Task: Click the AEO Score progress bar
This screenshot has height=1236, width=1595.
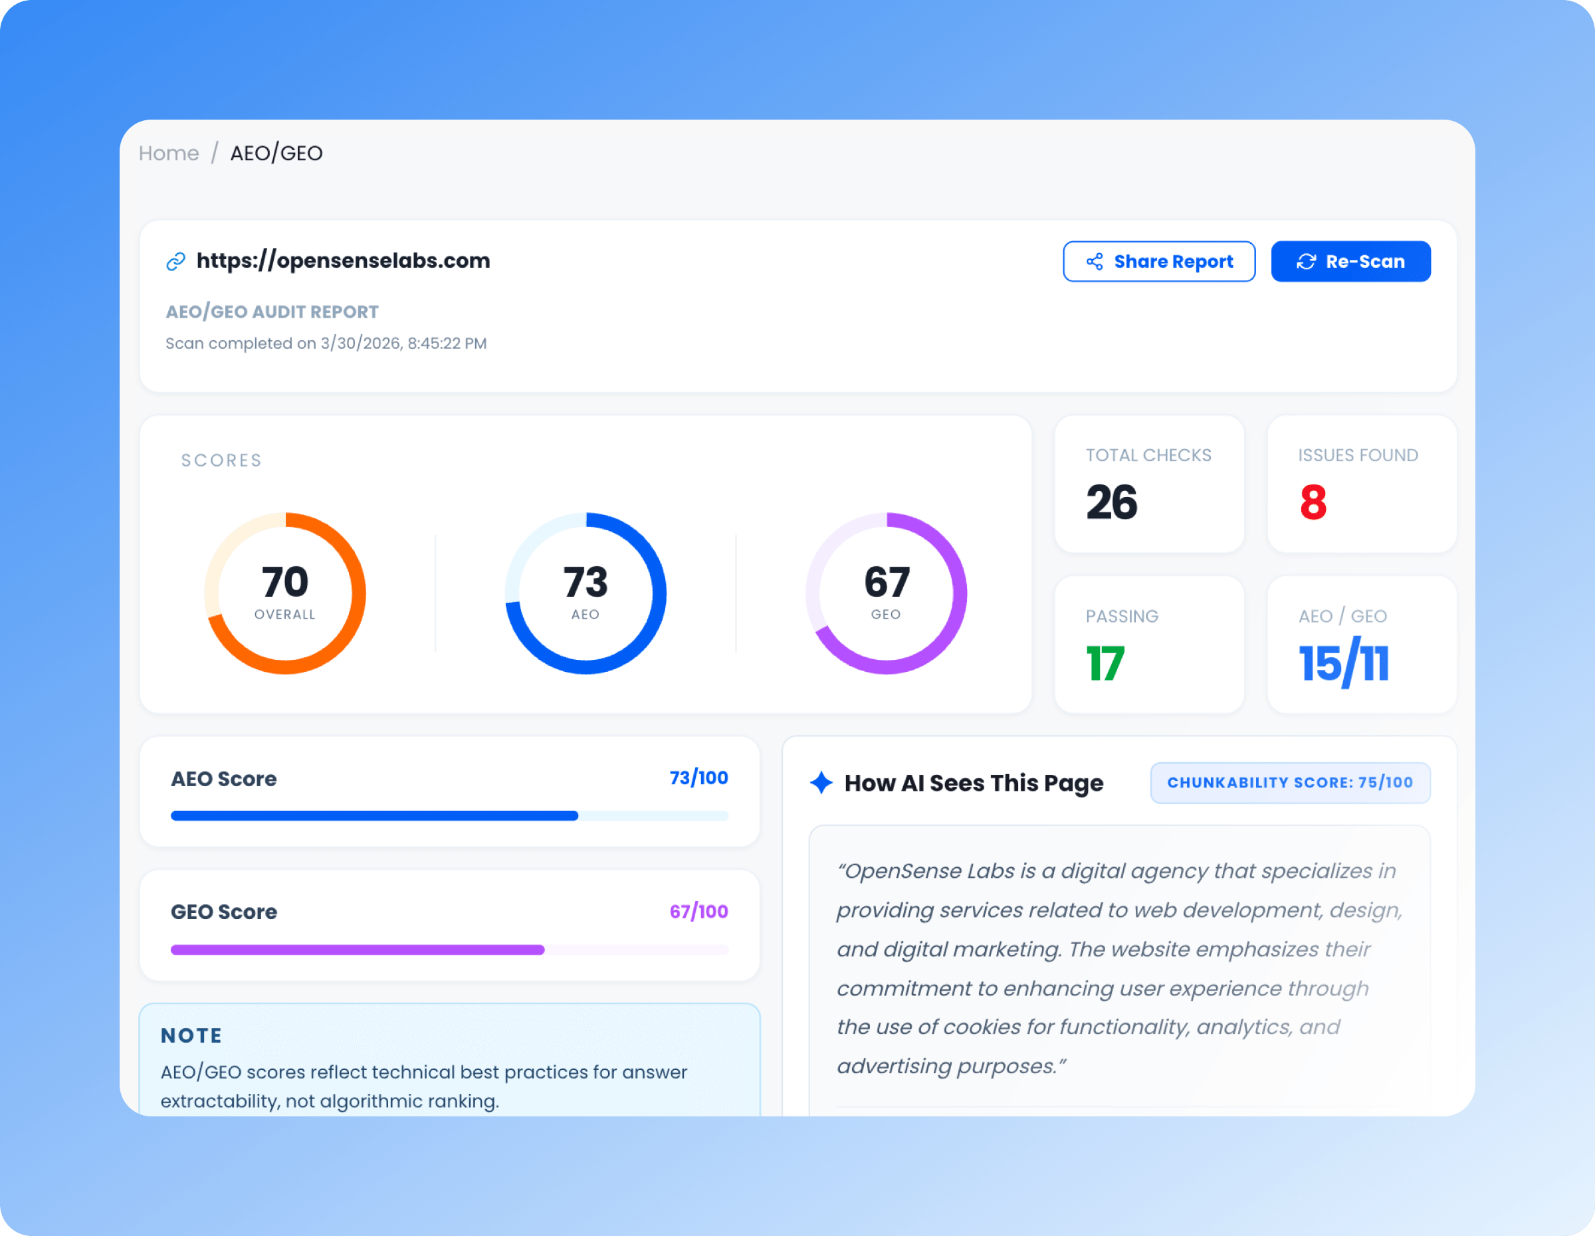Action: click(x=449, y=815)
